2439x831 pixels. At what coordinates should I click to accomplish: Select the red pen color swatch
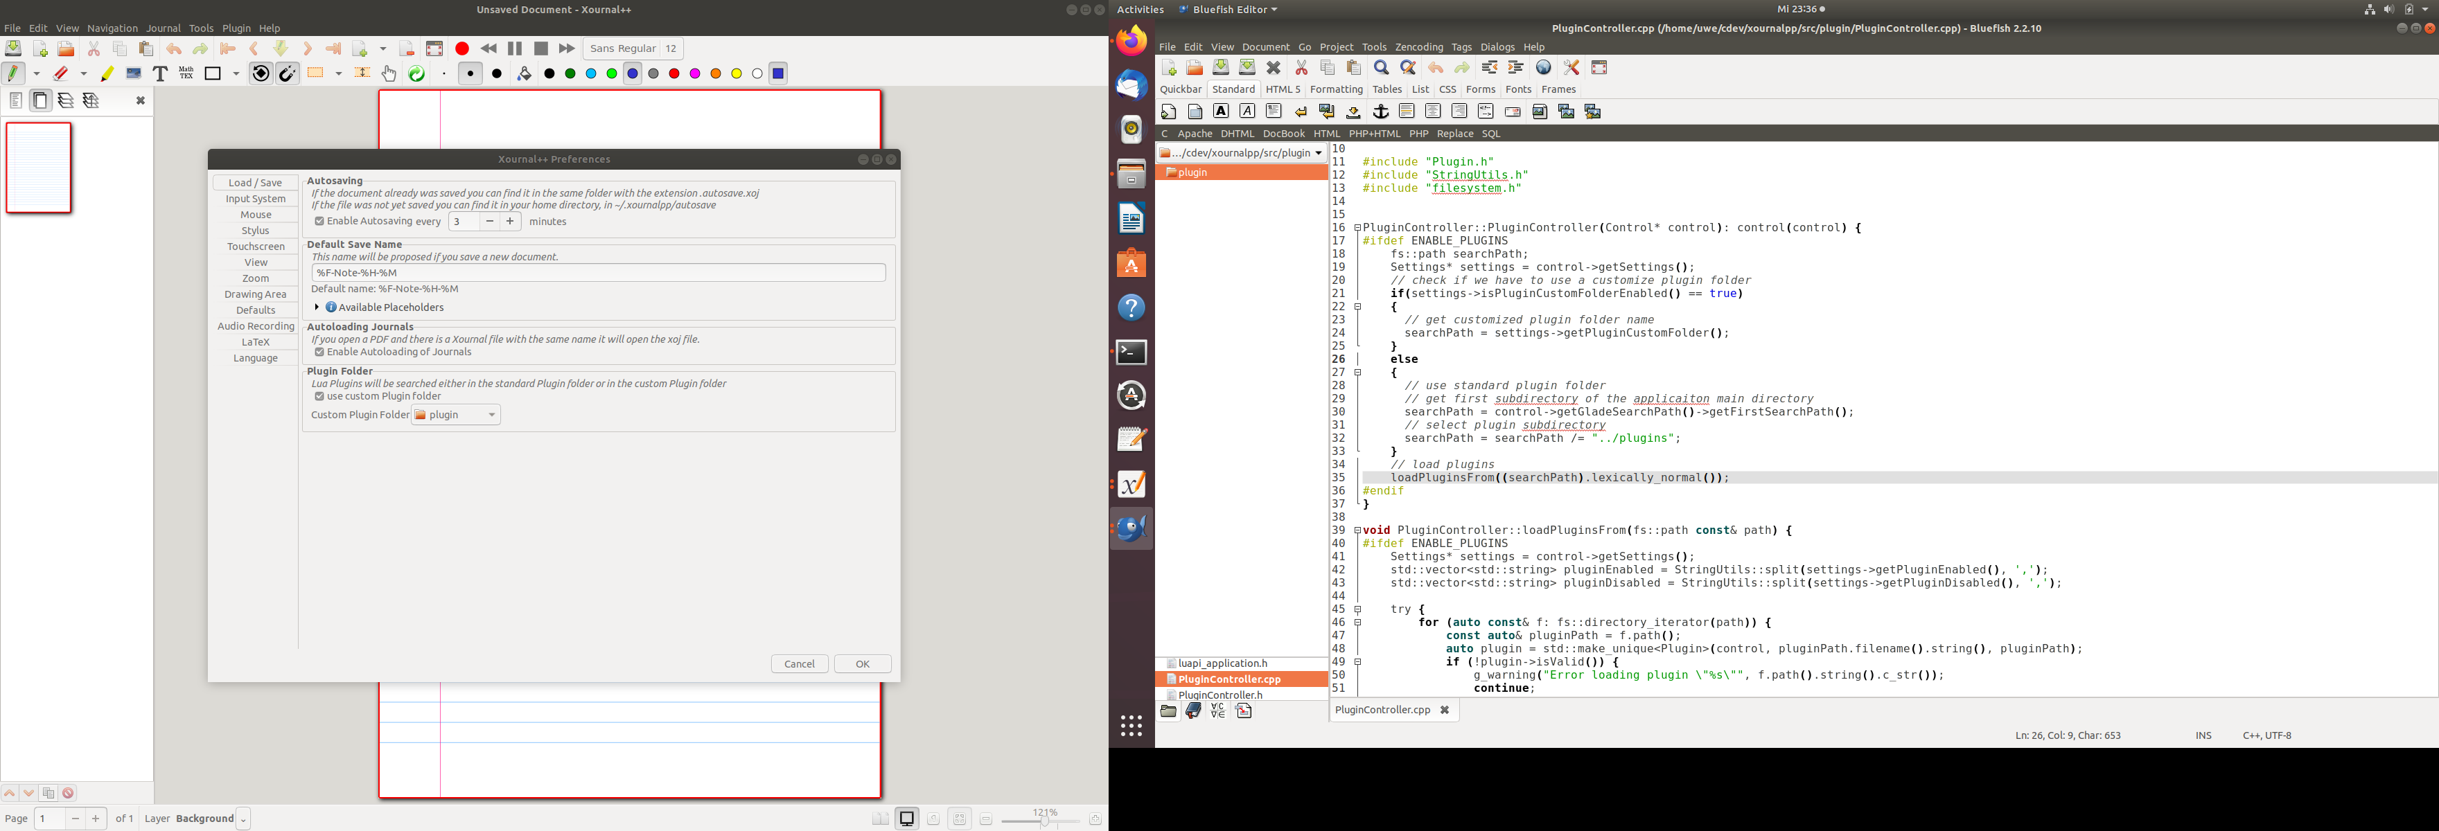[x=674, y=74]
